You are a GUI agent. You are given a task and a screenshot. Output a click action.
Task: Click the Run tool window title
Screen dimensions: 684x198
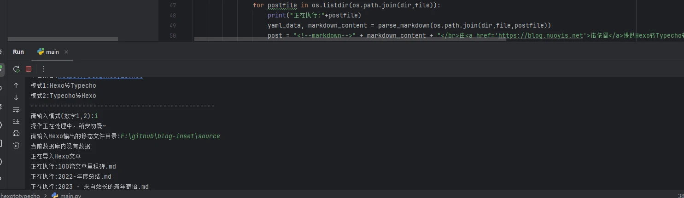[x=18, y=52]
